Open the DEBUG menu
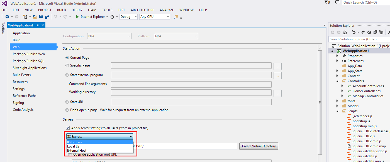This screenshot has width=390, height=162. (x=77, y=10)
